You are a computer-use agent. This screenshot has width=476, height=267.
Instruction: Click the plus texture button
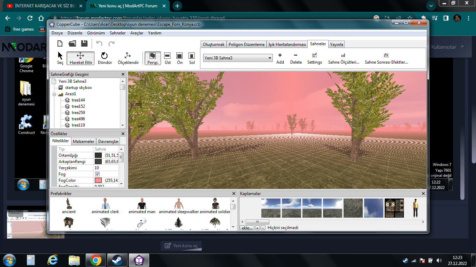click(257, 228)
